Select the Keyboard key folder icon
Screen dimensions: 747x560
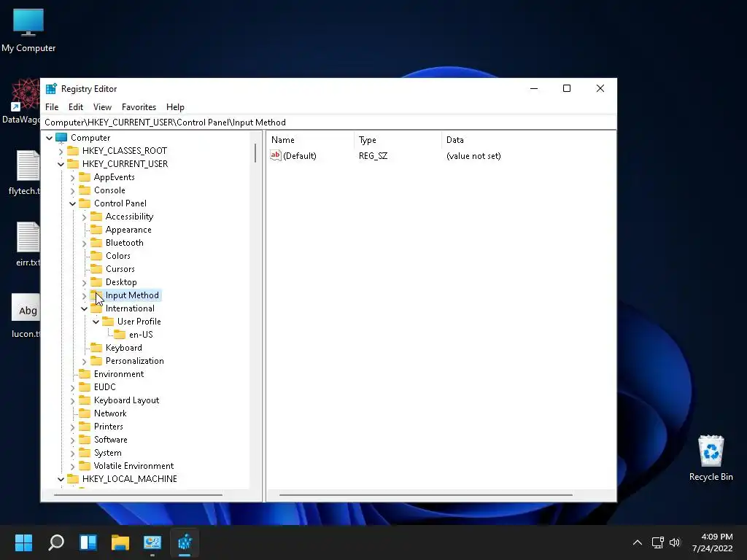pos(96,348)
